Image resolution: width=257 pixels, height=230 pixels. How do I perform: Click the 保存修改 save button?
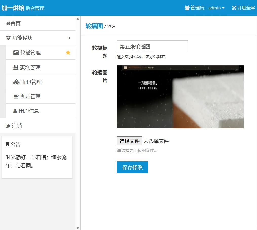click(x=132, y=167)
